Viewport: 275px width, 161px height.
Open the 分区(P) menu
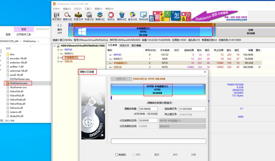click(x=77, y=9)
